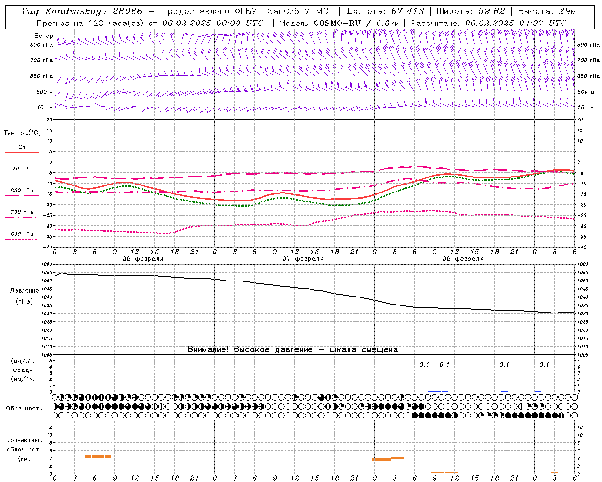Click the 10 м wind level label on left

45,108
